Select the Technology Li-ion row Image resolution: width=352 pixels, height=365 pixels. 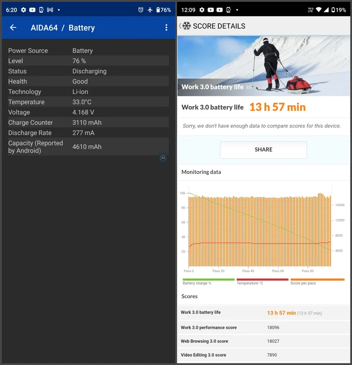click(x=89, y=91)
